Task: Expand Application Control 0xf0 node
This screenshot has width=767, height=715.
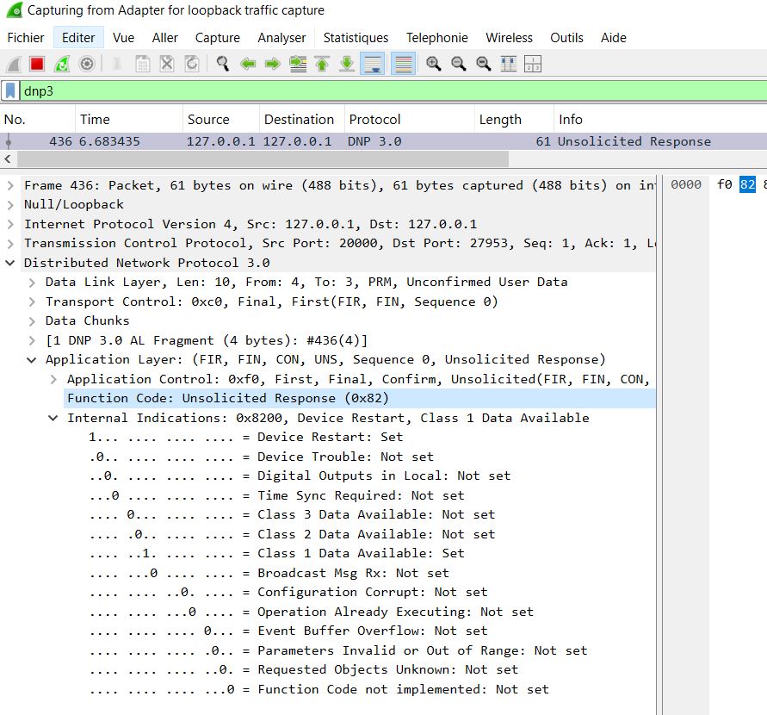Action: 53,379
